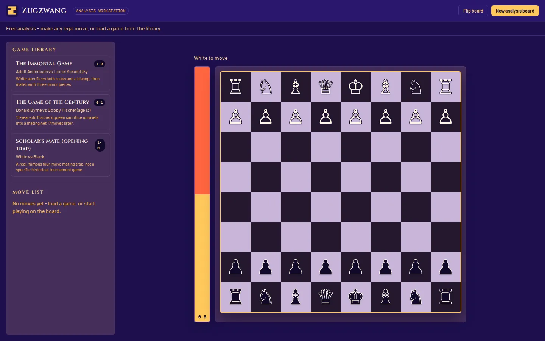Select the black knight beside the bottom-right rook
The image size is (545, 341).
pos(416,297)
